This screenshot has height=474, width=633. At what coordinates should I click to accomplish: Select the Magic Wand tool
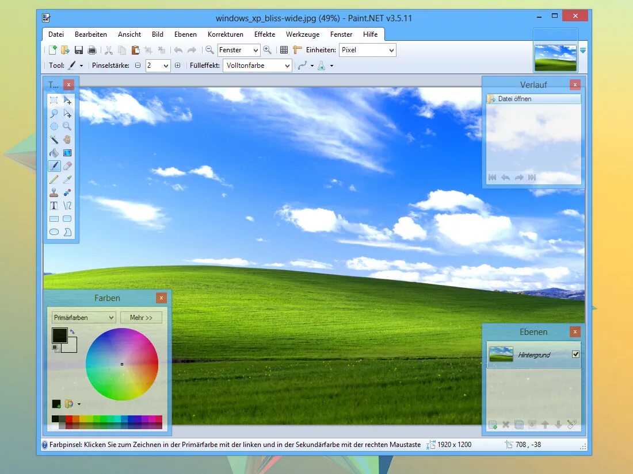(x=54, y=140)
